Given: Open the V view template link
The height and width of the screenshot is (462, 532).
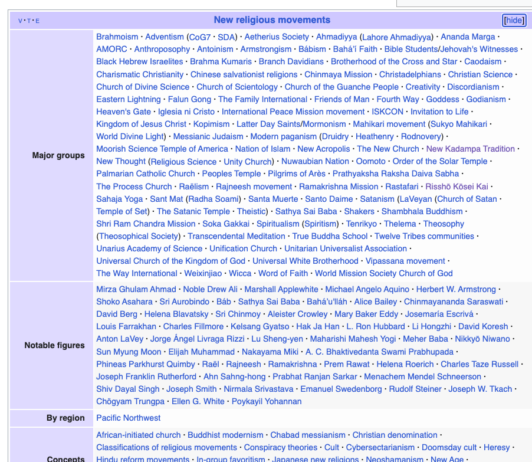Looking at the screenshot, I should 20,21.
